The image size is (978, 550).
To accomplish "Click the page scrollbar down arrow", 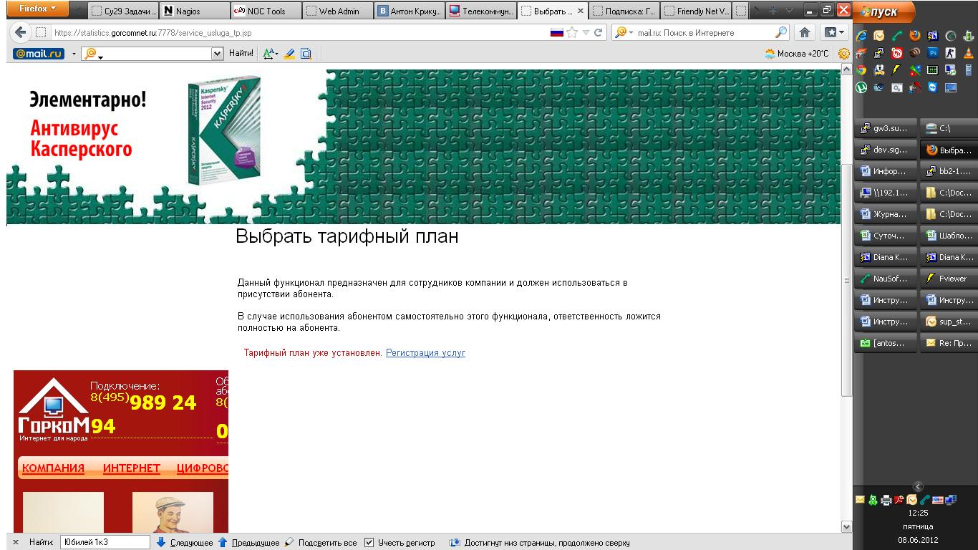I will tap(846, 527).
